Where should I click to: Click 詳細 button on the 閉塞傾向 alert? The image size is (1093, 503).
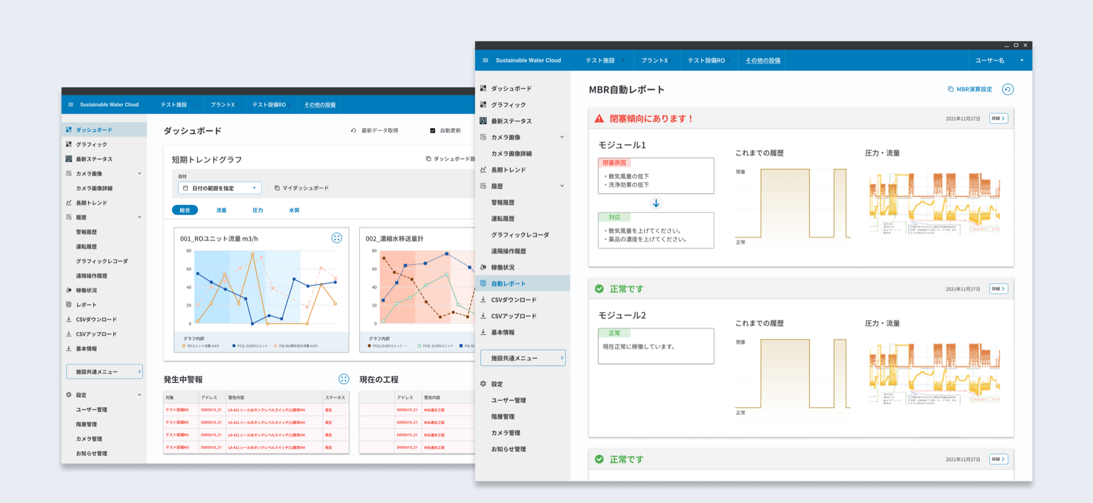(998, 118)
